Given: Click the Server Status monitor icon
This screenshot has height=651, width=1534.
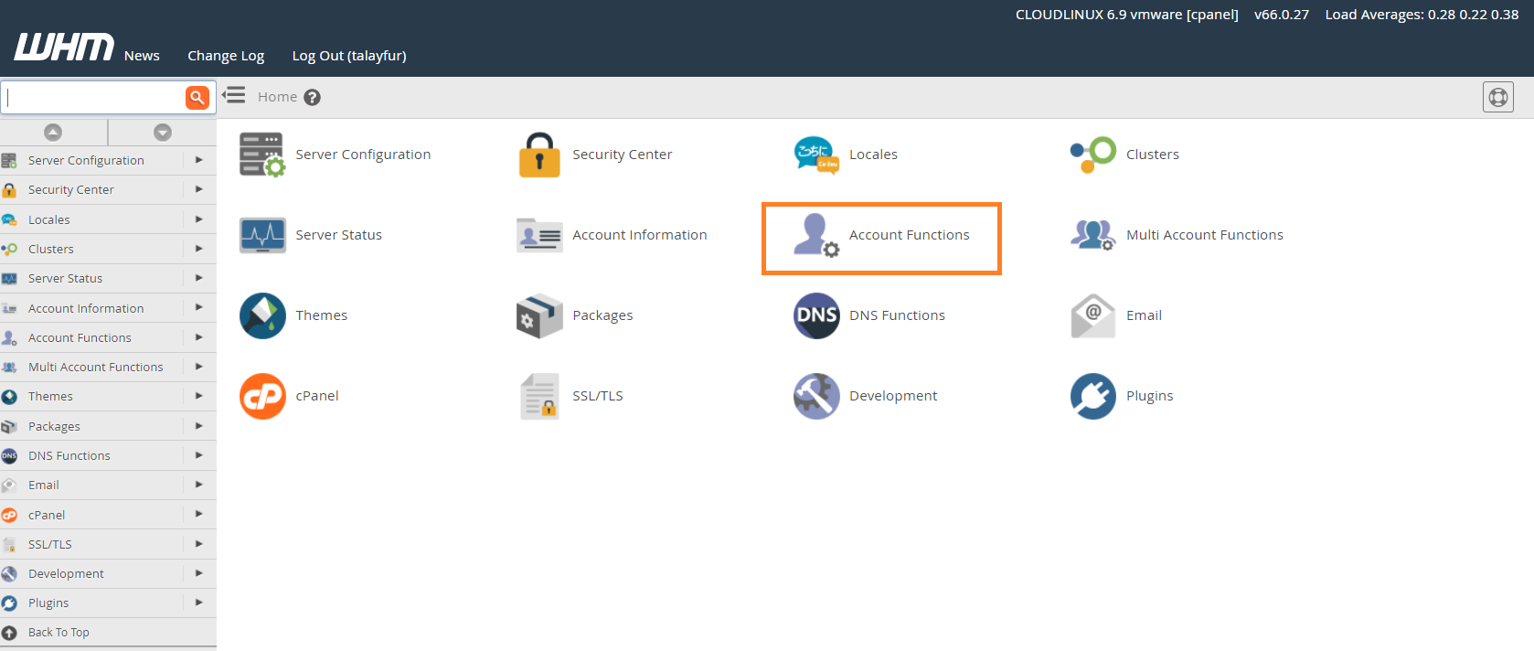Looking at the screenshot, I should point(262,235).
